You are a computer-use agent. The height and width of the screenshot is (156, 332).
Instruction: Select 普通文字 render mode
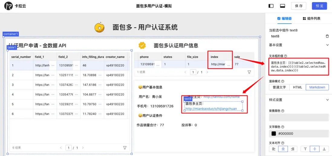tap(279, 87)
